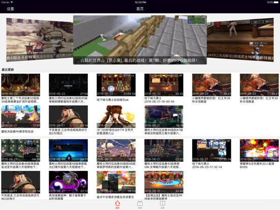Click the title 地下城与勇士自由娱乐pk

coord(113,100)
